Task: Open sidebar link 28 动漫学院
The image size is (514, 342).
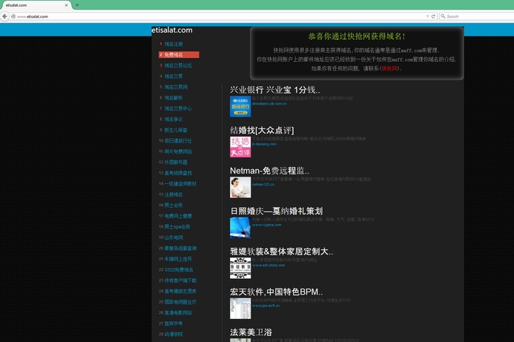Action: [x=174, y=335]
